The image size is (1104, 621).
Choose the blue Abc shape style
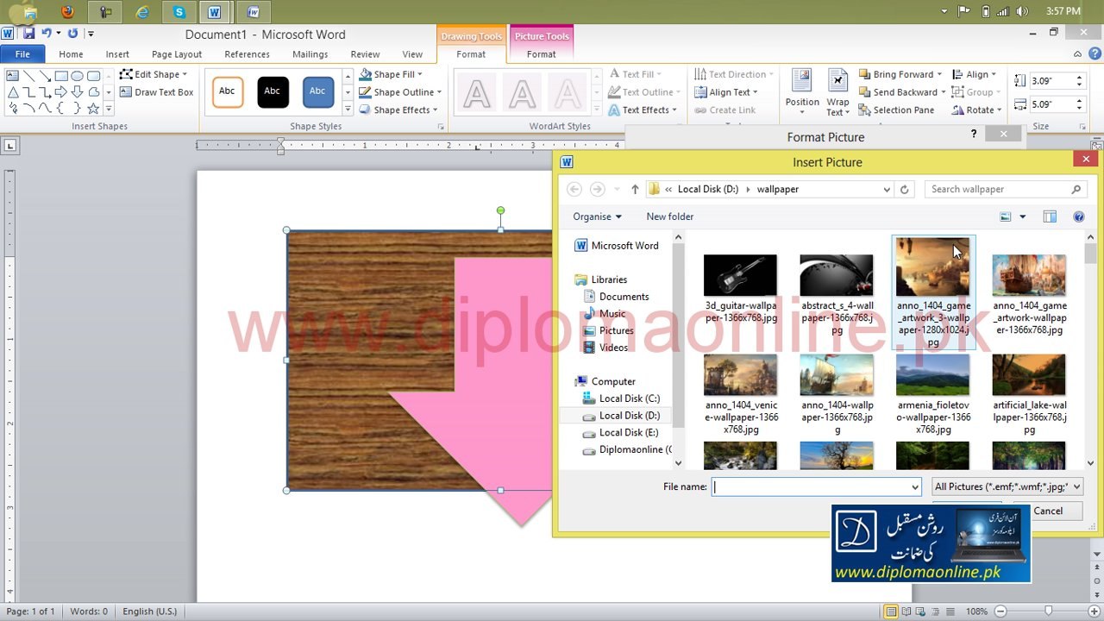(317, 91)
